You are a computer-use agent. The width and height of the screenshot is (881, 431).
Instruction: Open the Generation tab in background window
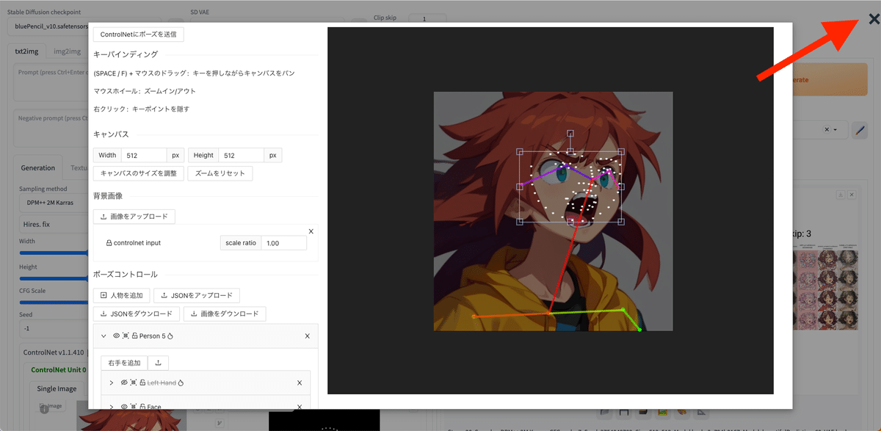(38, 168)
